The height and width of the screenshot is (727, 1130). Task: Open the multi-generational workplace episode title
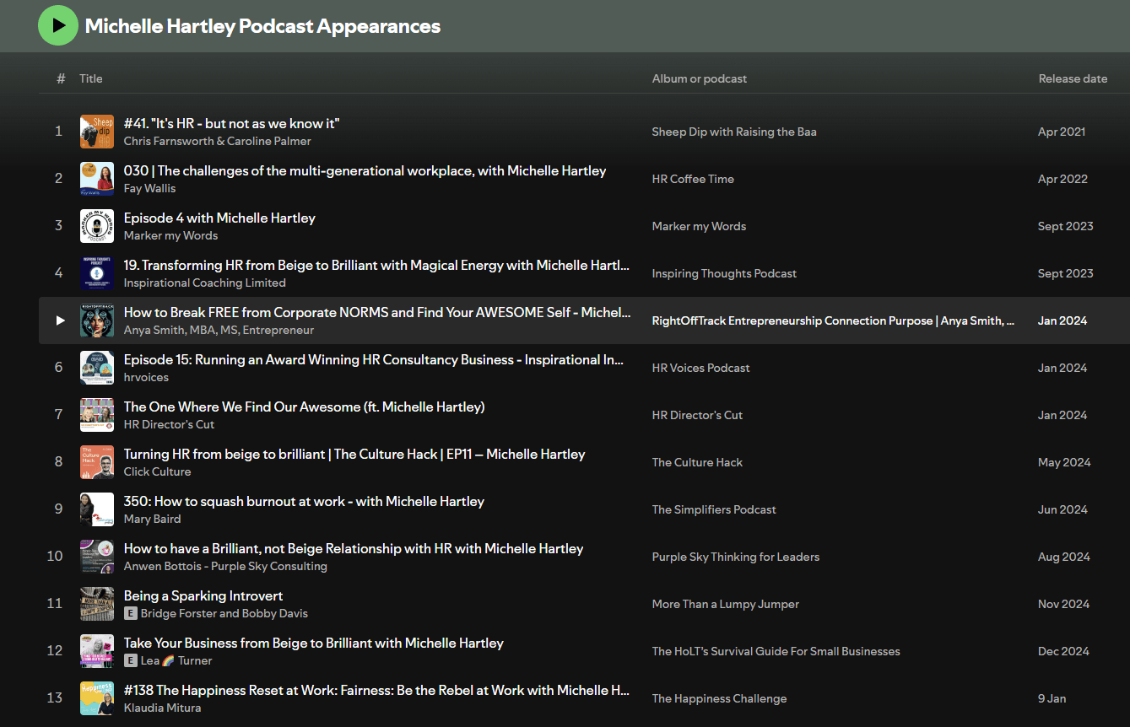click(365, 170)
